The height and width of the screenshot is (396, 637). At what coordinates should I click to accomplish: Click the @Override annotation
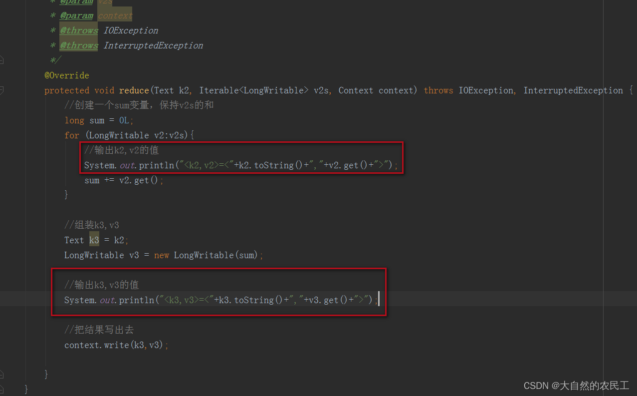[67, 75]
